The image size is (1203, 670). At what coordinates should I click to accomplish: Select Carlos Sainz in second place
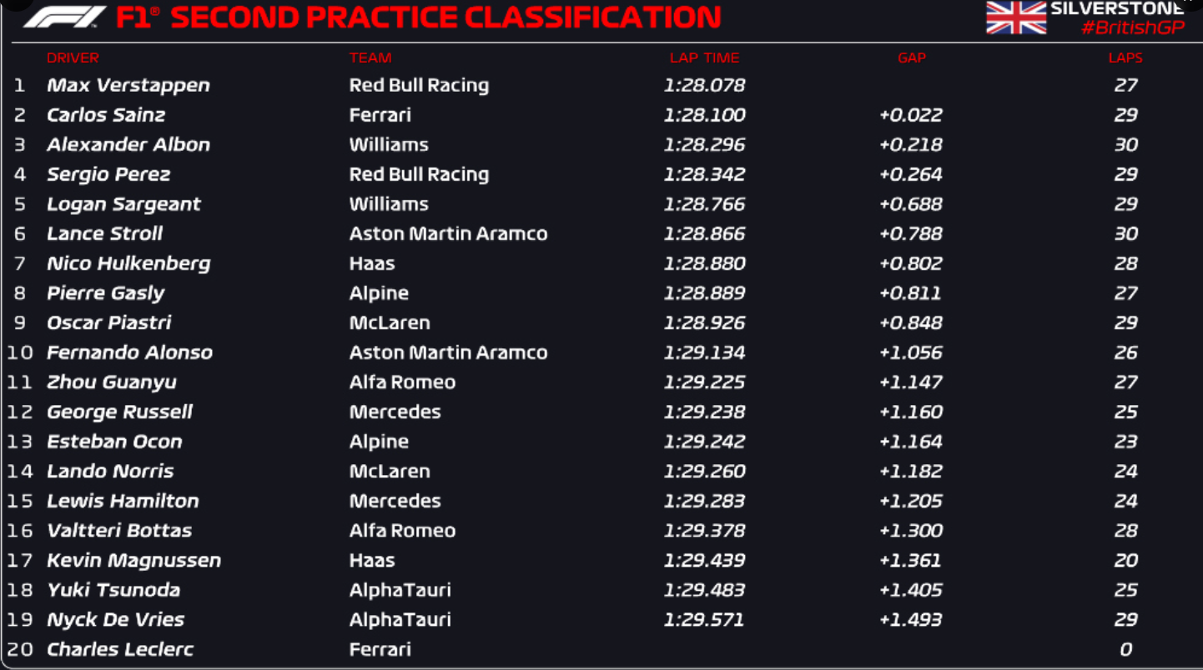tap(106, 115)
